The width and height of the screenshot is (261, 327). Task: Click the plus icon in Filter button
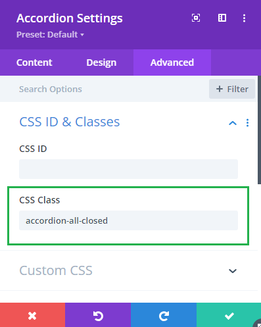click(220, 89)
